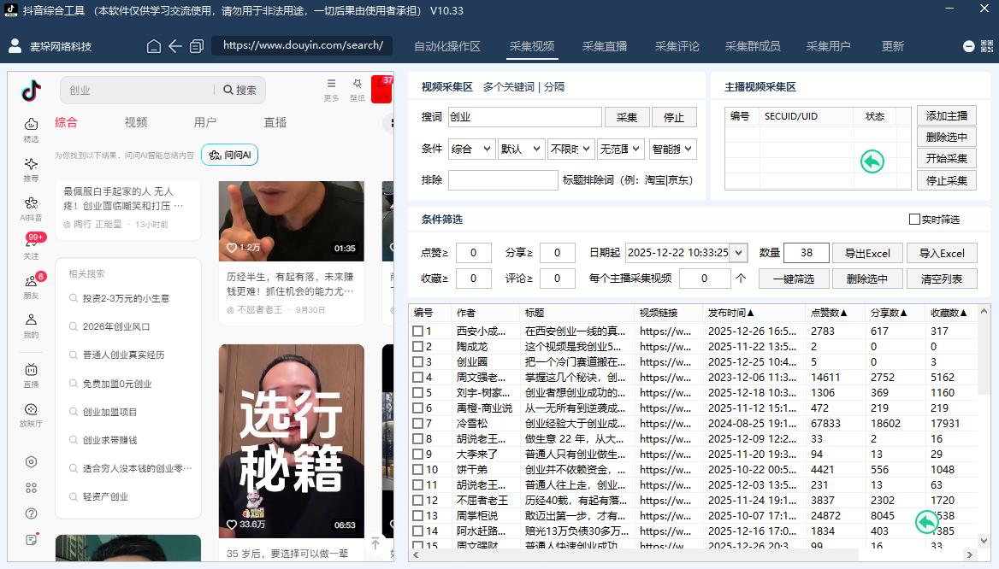Open the 日期起 date picker dropdown

pos(739,253)
